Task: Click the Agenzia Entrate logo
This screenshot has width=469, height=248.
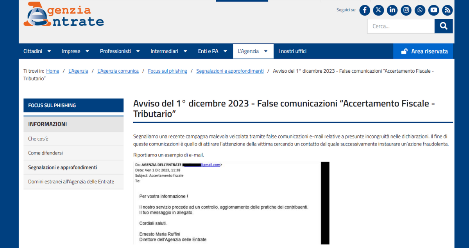Action: (x=64, y=14)
